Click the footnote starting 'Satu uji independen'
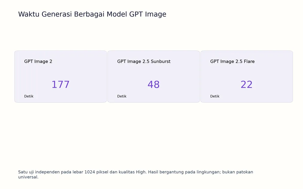303x189 pixels. [136, 175]
